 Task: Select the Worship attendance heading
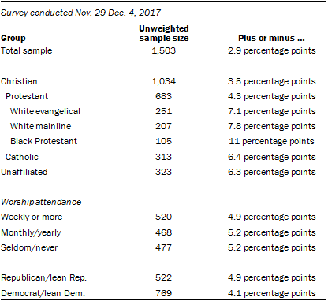41,202
